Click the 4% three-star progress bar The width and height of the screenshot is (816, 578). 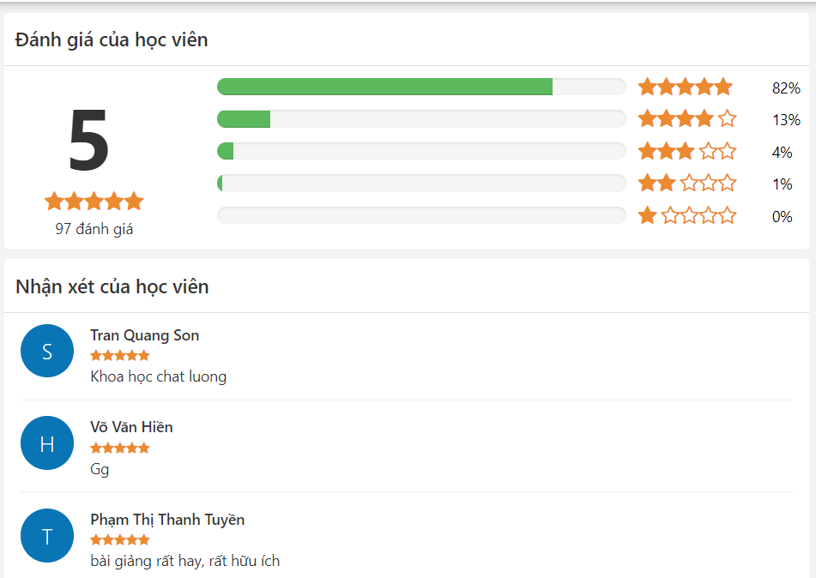pos(420,152)
